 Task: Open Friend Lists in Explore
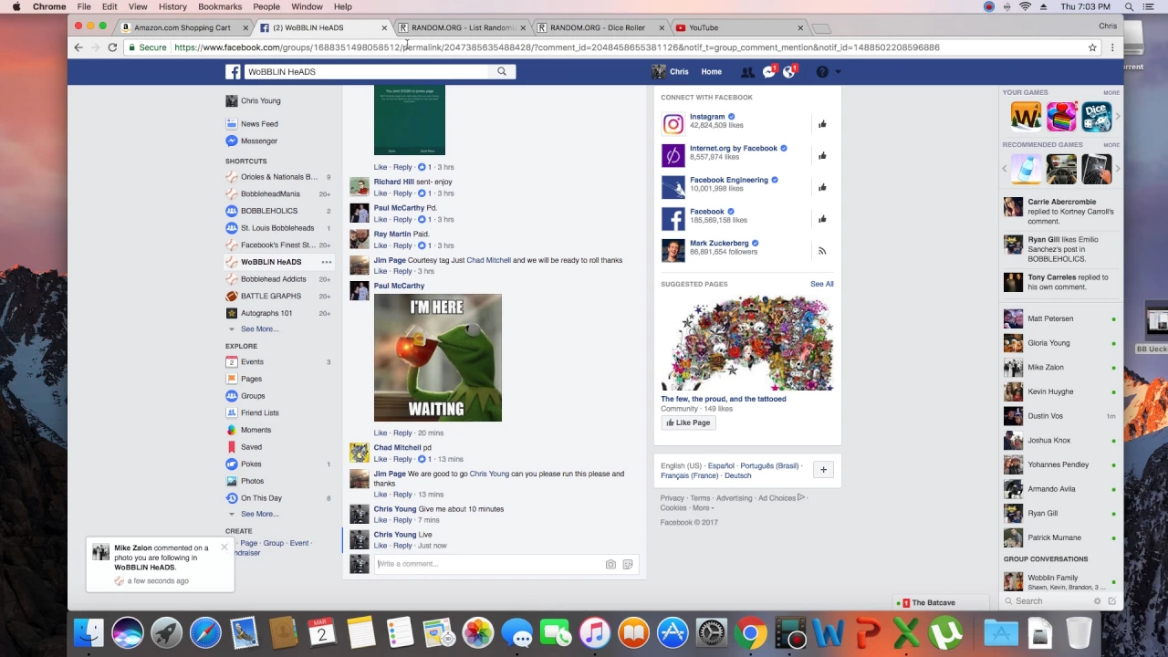pos(259,412)
